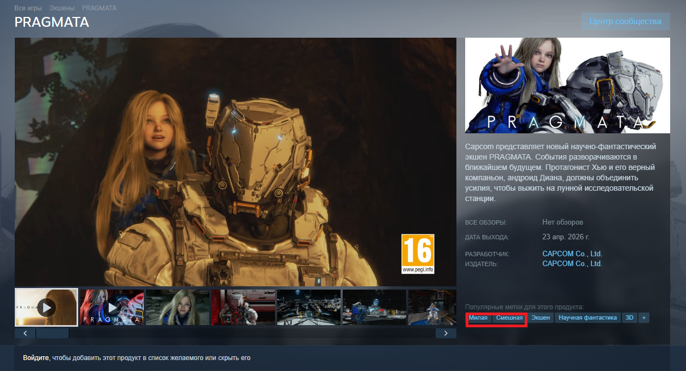The width and height of the screenshot is (686, 371).
Task: Click the right arrow of thumbnail strip
Action: tap(446, 333)
